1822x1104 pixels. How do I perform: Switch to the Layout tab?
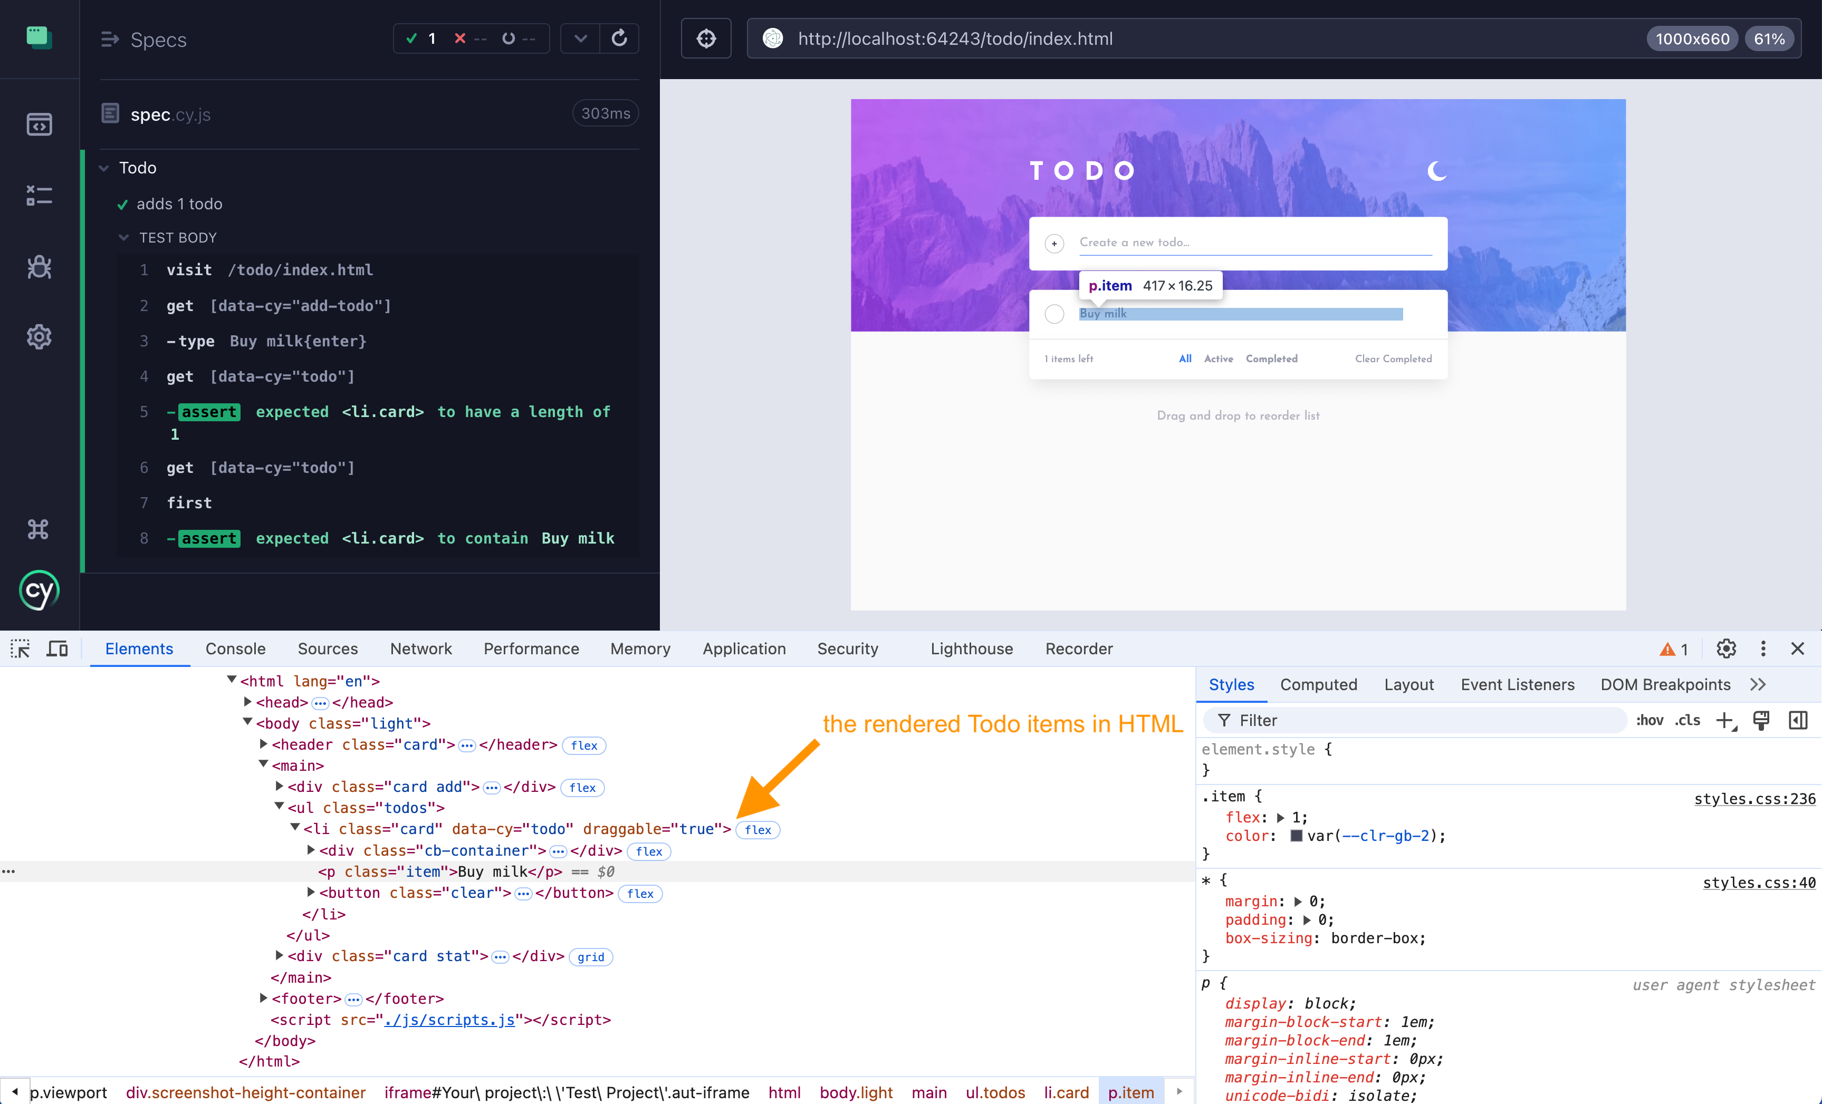(1408, 684)
